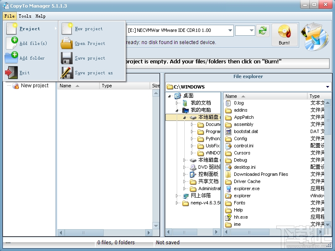Click the New project tree fire icon
Image resolution: width=335 pixels, height=251 pixels.
[16, 86]
